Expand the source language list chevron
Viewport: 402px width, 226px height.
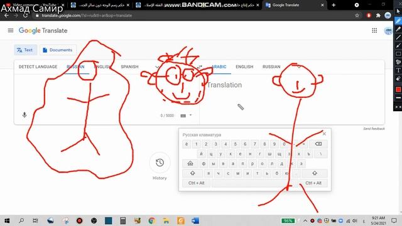157,67
